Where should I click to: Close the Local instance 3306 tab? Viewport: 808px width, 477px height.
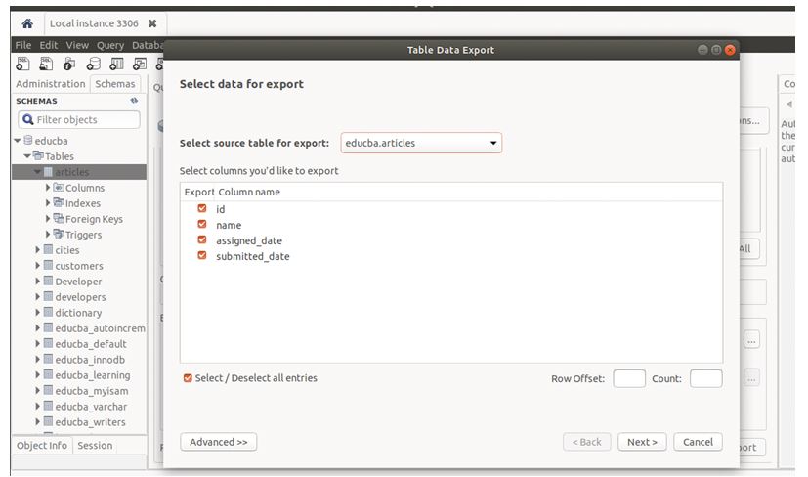pyautogui.click(x=152, y=22)
